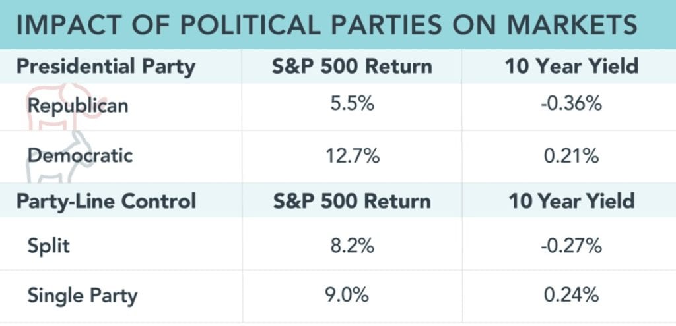Click the Single Party row label
Image resolution: width=676 pixels, height=326 pixels.
tap(82, 295)
